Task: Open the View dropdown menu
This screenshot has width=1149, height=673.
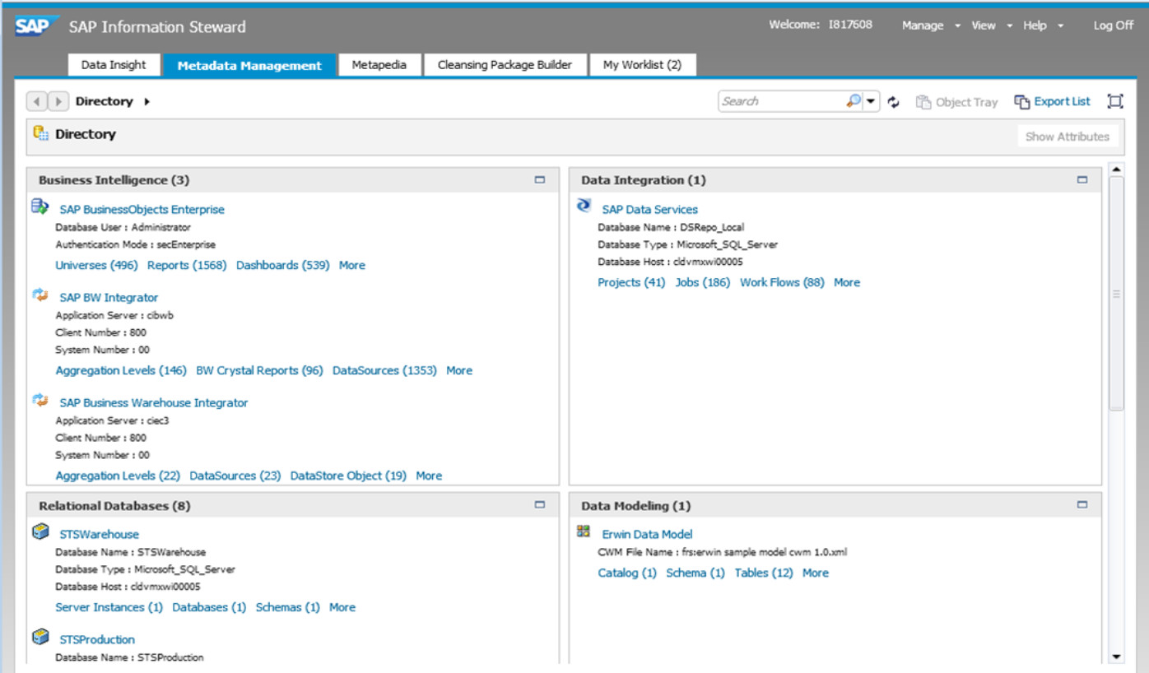Action: coord(992,26)
